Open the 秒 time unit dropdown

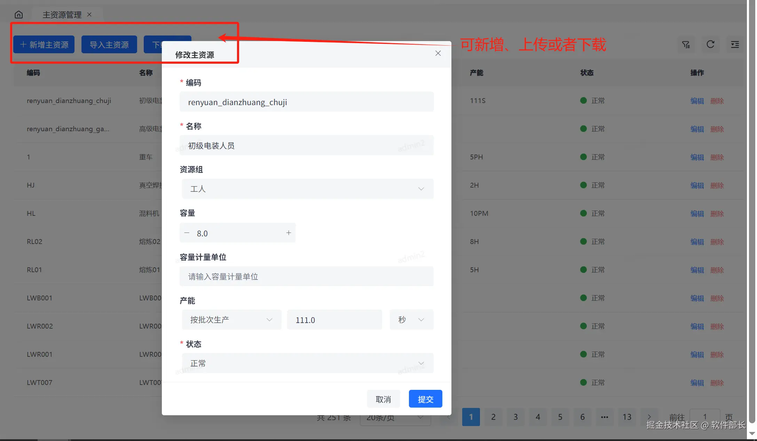(411, 320)
